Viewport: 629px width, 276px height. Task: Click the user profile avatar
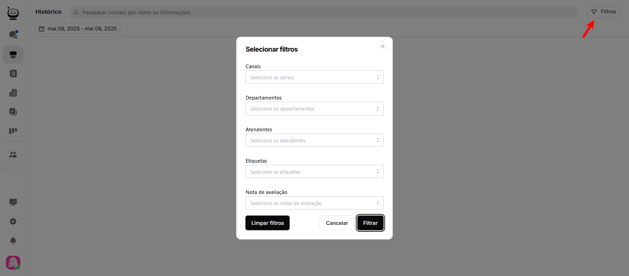(x=13, y=263)
